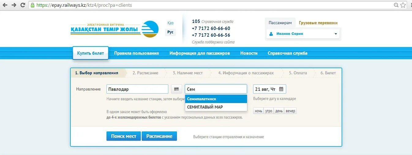
Task: Click the blue Расписание button
Action: 159,136
